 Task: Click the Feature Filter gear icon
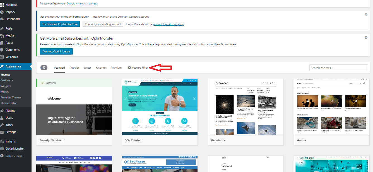pyautogui.click(x=129, y=68)
